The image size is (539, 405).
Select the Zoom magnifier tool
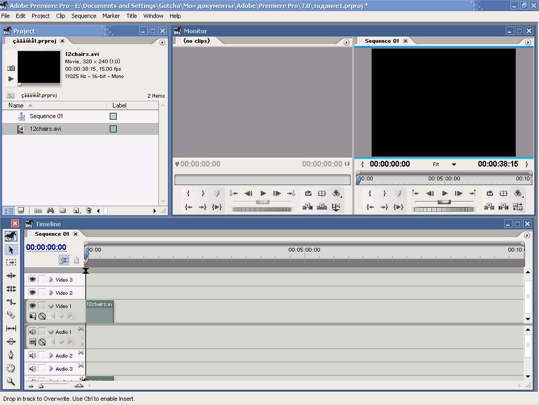click(11, 381)
